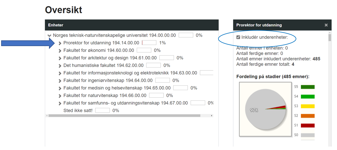The width and height of the screenshot is (337, 150).
Task: Select Fakultet for samfunns- og utdanningsvitenskap
Action: tap(126, 103)
